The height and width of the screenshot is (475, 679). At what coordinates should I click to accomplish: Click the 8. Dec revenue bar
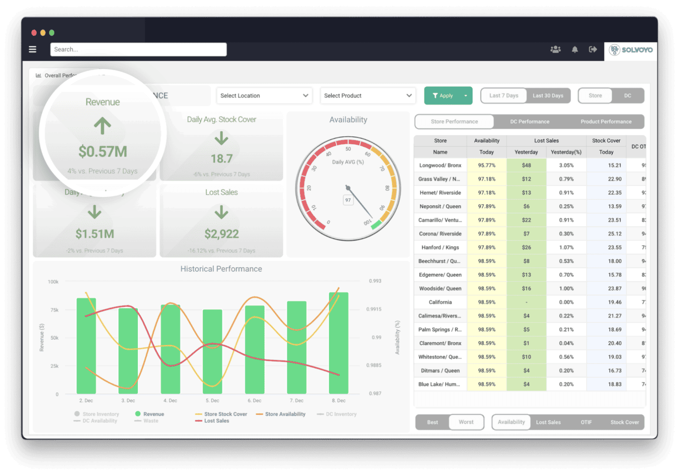pos(339,343)
